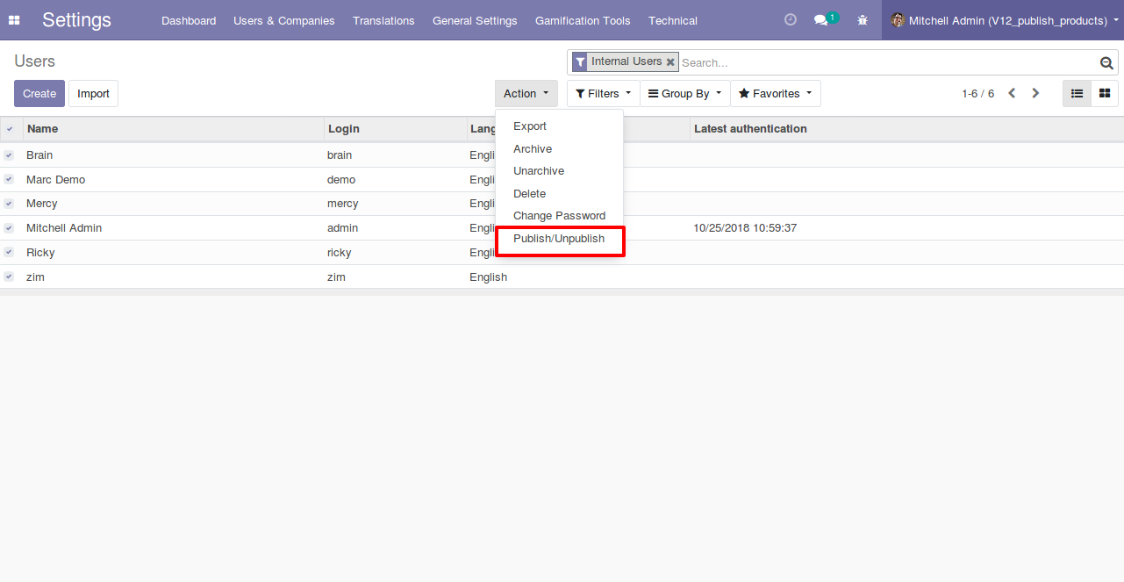Switch to list view icon
The width and height of the screenshot is (1124, 582).
click(x=1077, y=93)
